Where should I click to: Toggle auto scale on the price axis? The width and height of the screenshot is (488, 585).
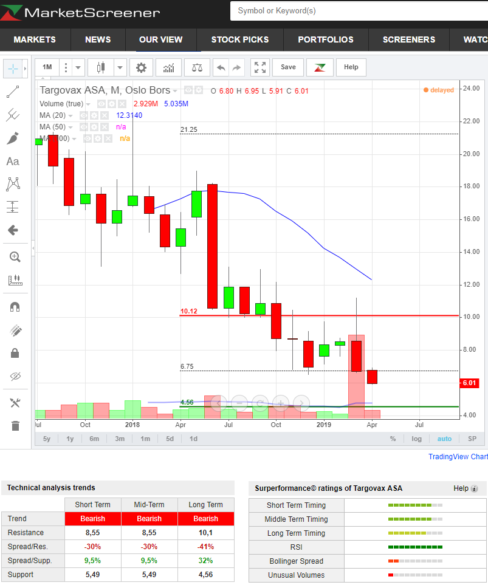click(444, 439)
